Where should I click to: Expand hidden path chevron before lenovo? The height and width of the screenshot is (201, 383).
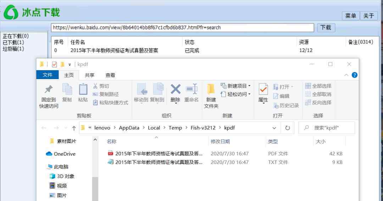(90, 128)
